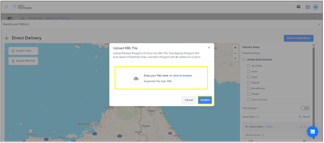The image size is (324, 143).
Task: Enable the Free Shipping toggle
Action: [x=305, y=108]
